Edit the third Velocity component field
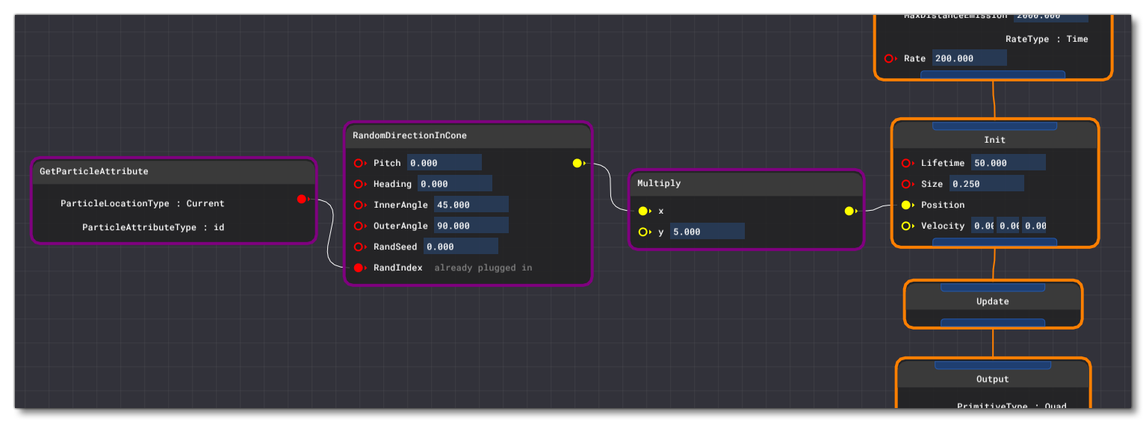Image resolution: width=1146 pixels, height=423 pixels. [1034, 226]
